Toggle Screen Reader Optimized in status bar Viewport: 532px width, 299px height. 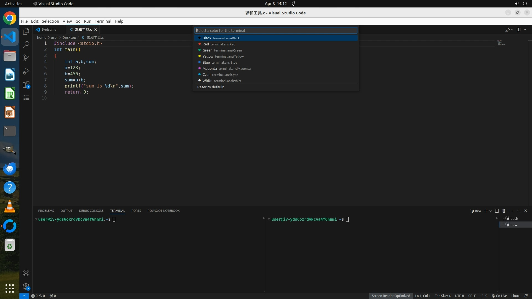point(391,296)
